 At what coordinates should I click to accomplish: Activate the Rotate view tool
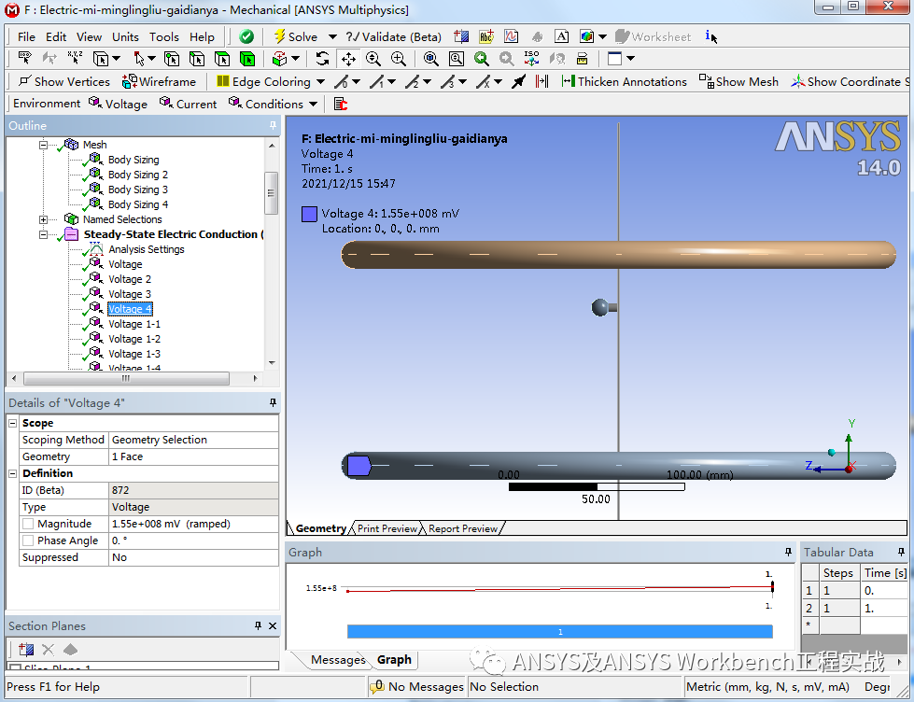pos(322,59)
